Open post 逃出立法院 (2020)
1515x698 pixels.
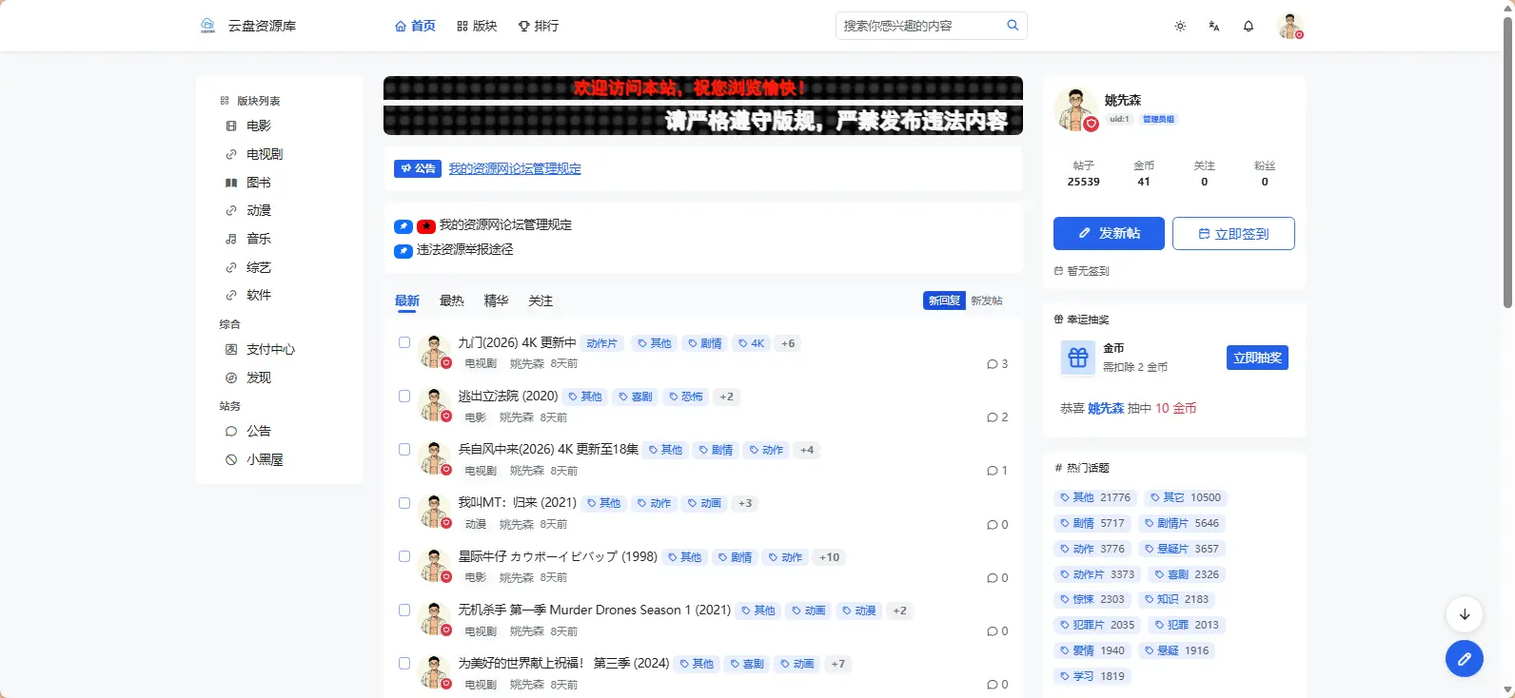[x=508, y=396]
